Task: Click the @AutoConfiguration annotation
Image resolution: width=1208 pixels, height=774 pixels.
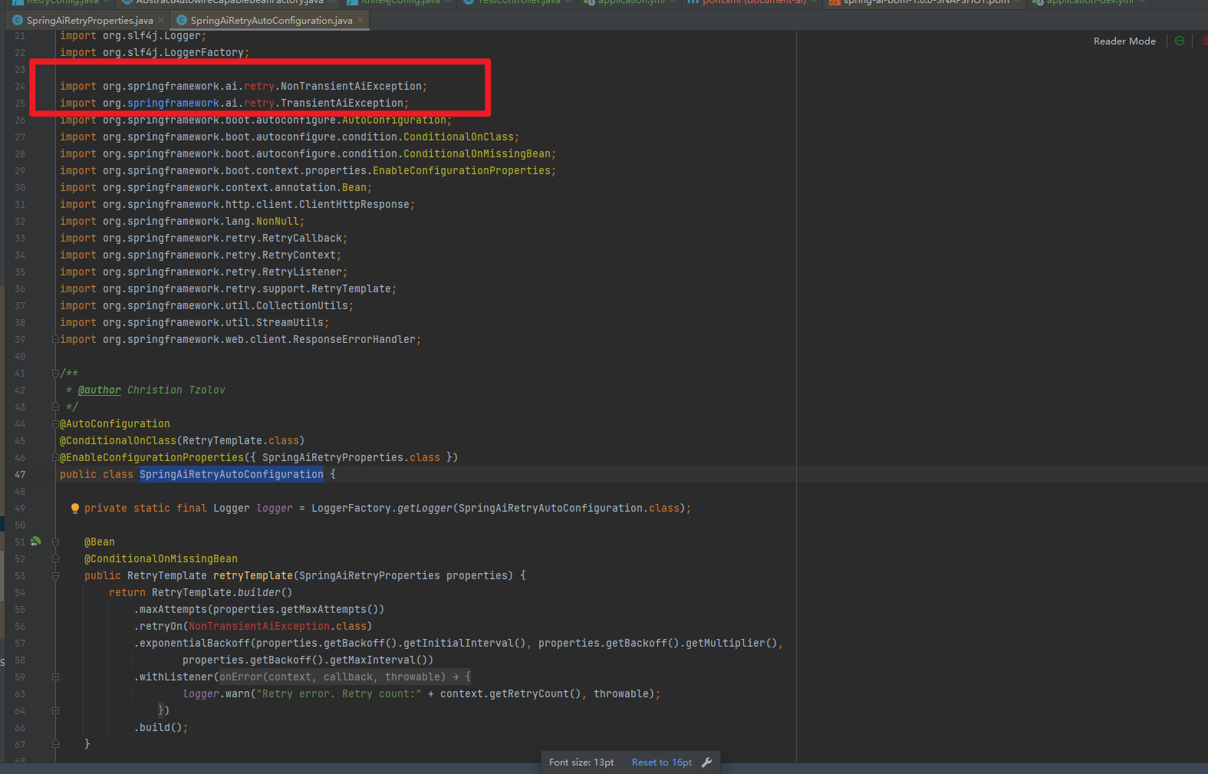Action: 115,423
